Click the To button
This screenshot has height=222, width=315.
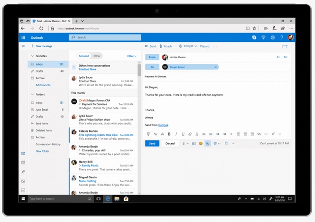point(152,67)
